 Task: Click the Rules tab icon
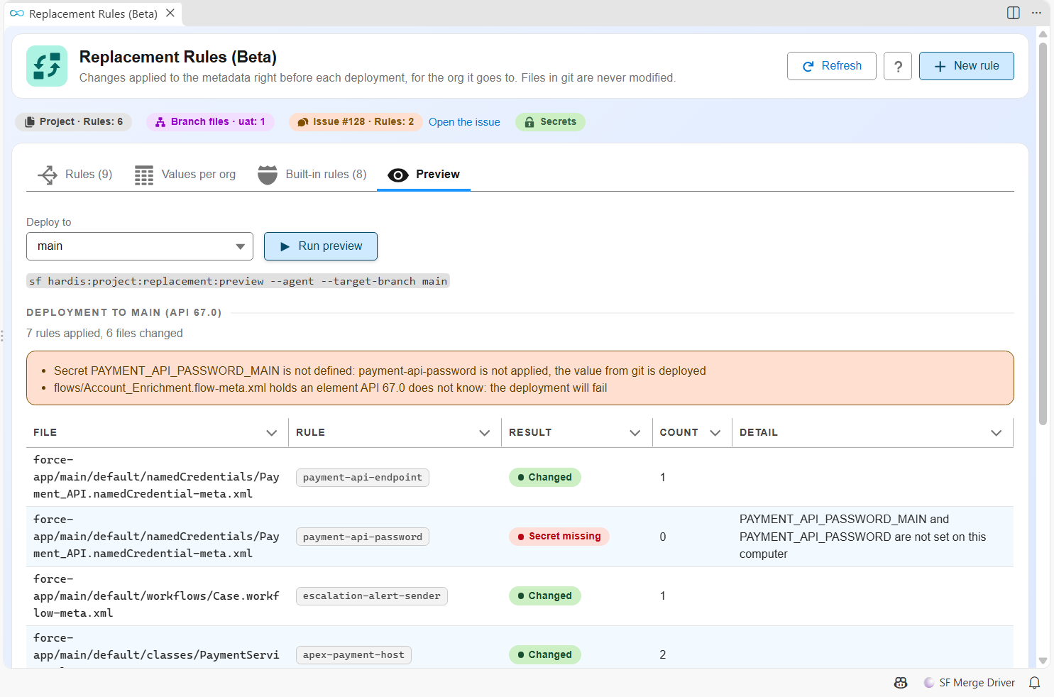tap(48, 175)
